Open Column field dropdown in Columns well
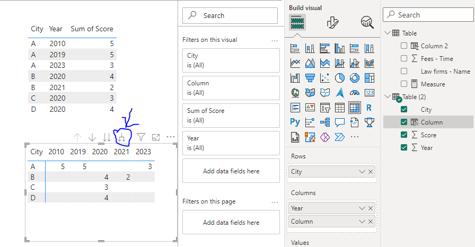The image size is (475, 247). pos(362,222)
